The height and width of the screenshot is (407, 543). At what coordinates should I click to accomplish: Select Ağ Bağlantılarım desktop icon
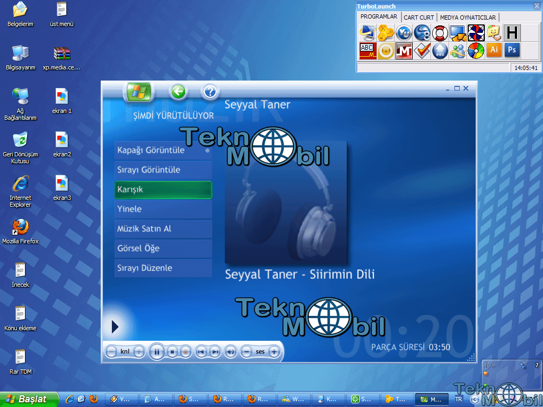[x=20, y=104]
